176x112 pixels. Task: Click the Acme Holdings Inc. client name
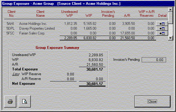[33, 24]
